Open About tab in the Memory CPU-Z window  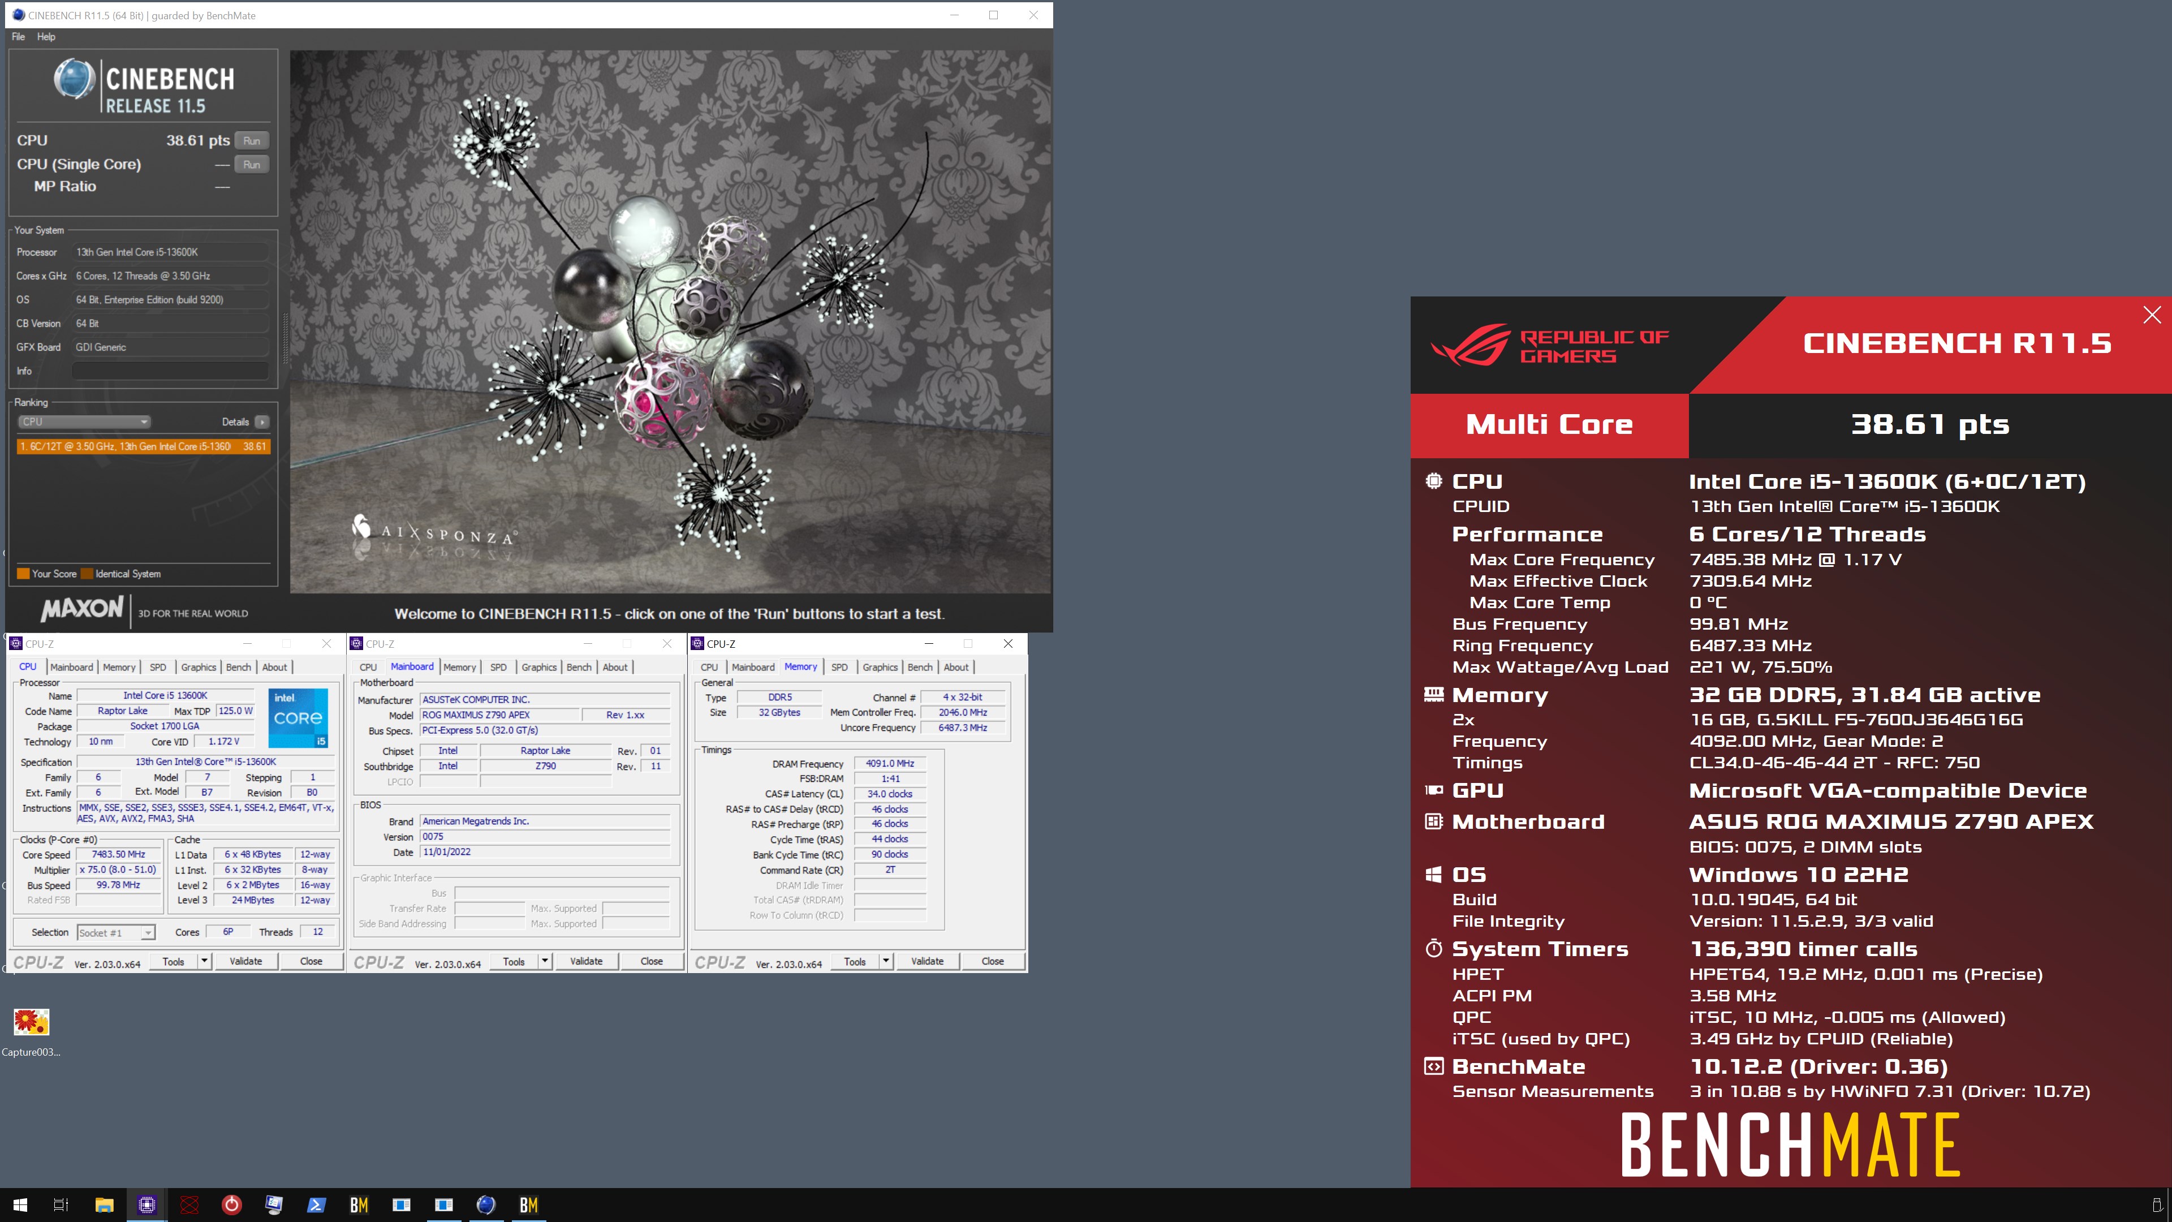[956, 667]
